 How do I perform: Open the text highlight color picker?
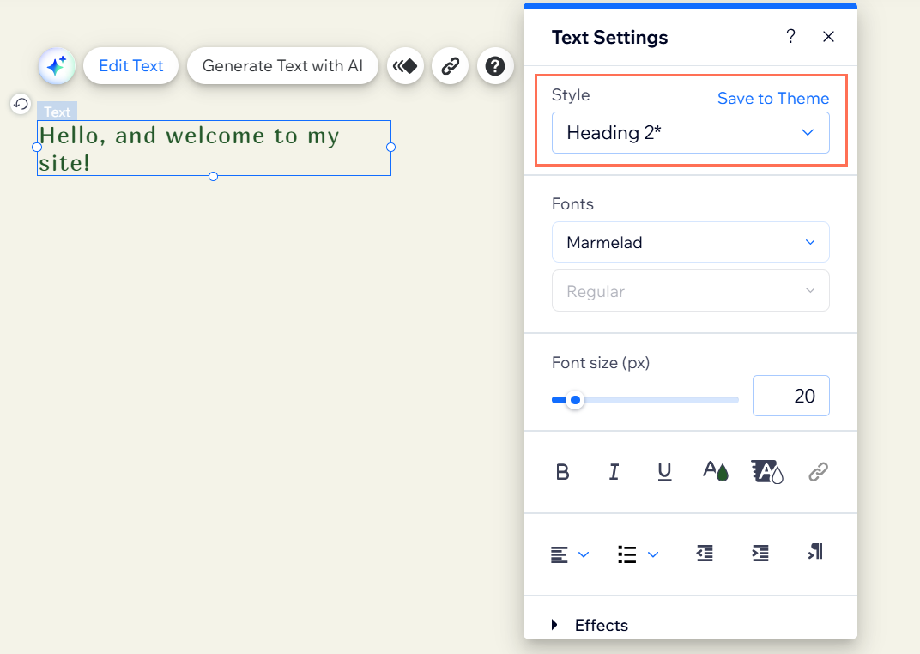coord(767,471)
